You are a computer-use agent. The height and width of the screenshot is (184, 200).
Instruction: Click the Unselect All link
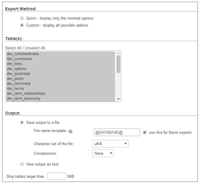coord(35,48)
